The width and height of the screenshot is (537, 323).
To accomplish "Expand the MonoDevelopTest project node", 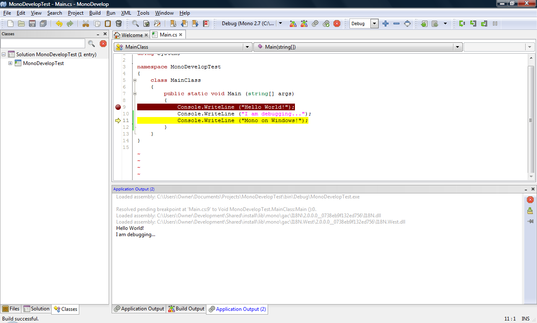I will (x=10, y=63).
